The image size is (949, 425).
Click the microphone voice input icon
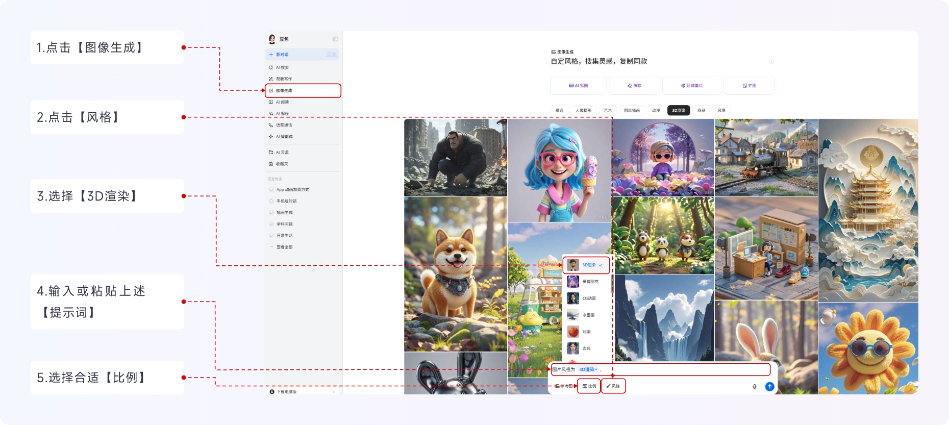pyautogui.click(x=754, y=387)
